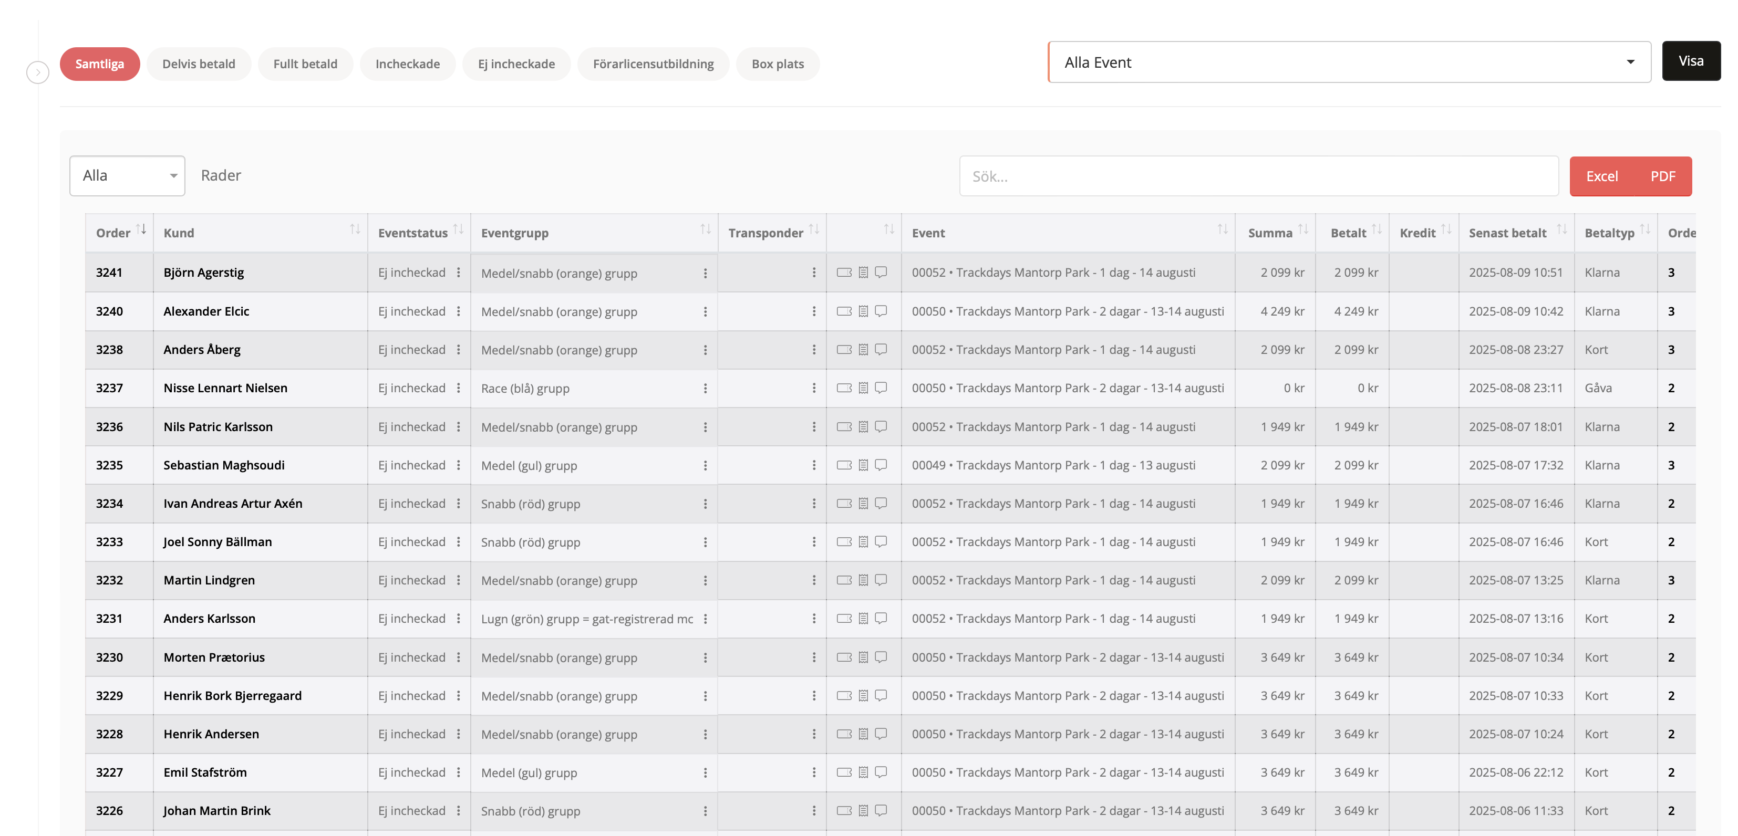
Task: Click ticket icon for order 3235
Action: pyautogui.click(x=844, y=465)
